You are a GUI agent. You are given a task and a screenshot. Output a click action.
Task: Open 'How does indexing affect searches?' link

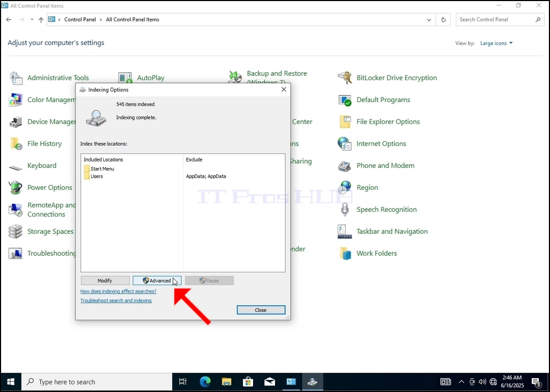pos(118,291)
